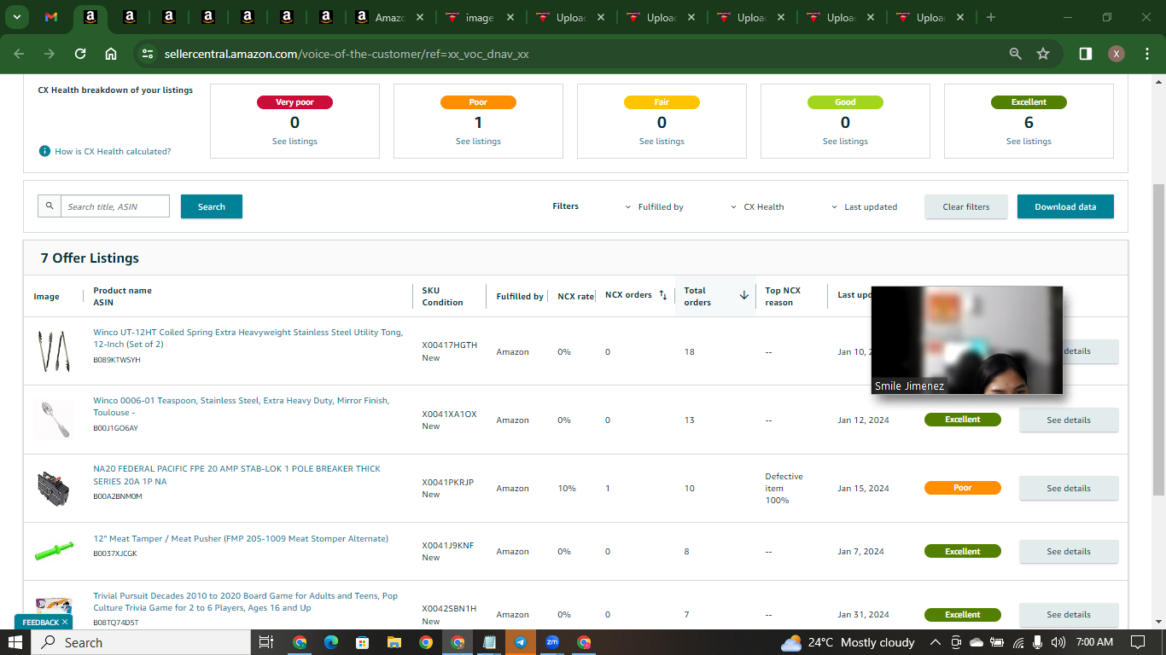See listings under Good

pos(845,142)
